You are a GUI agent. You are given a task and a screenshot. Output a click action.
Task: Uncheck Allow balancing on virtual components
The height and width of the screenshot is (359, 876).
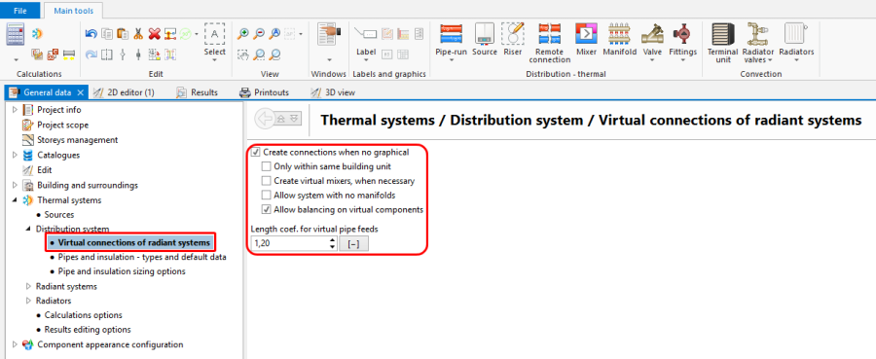(267, 210)
